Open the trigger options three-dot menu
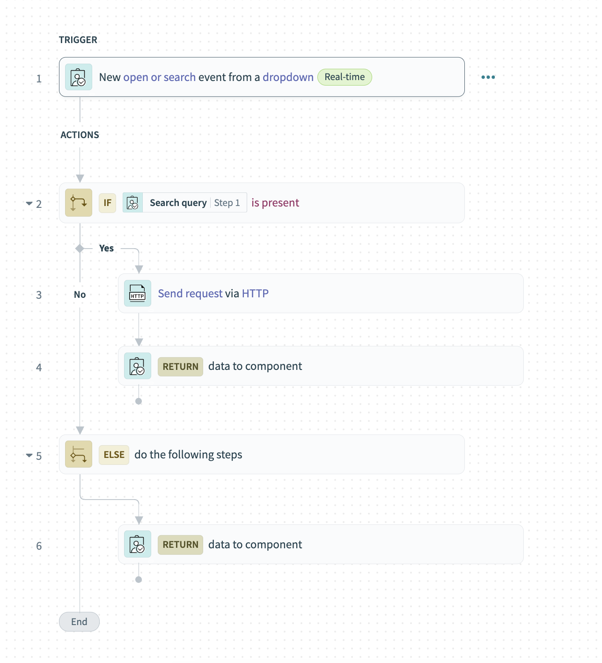602x663 pixels. click(488, 77)
